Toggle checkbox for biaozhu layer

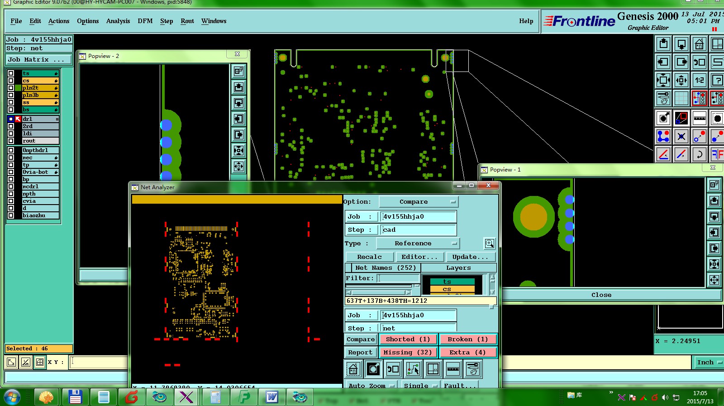tap(11, 215)
